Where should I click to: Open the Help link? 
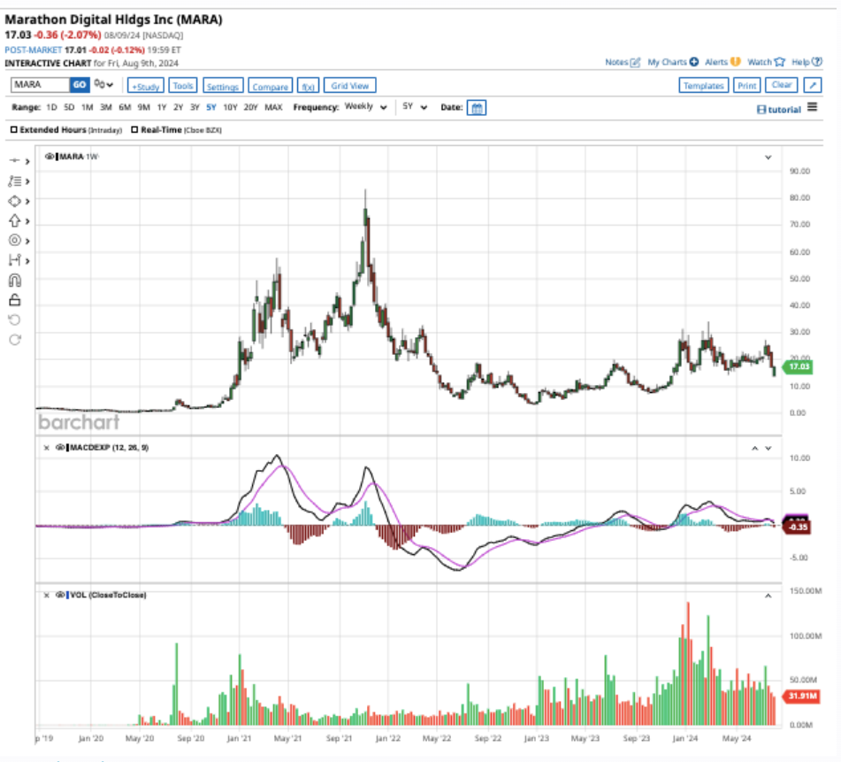point(807,62)
